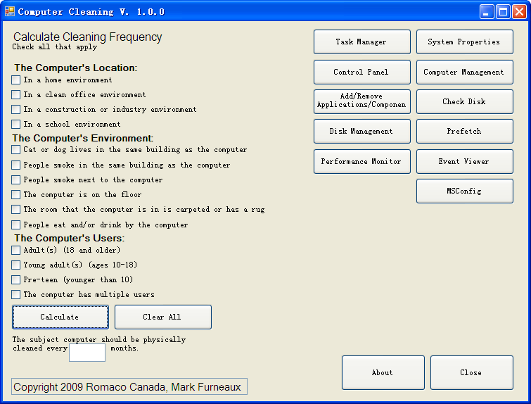The image size is (531, 404).
Task: Click the months result text field
Action: [x=87, y=352]
